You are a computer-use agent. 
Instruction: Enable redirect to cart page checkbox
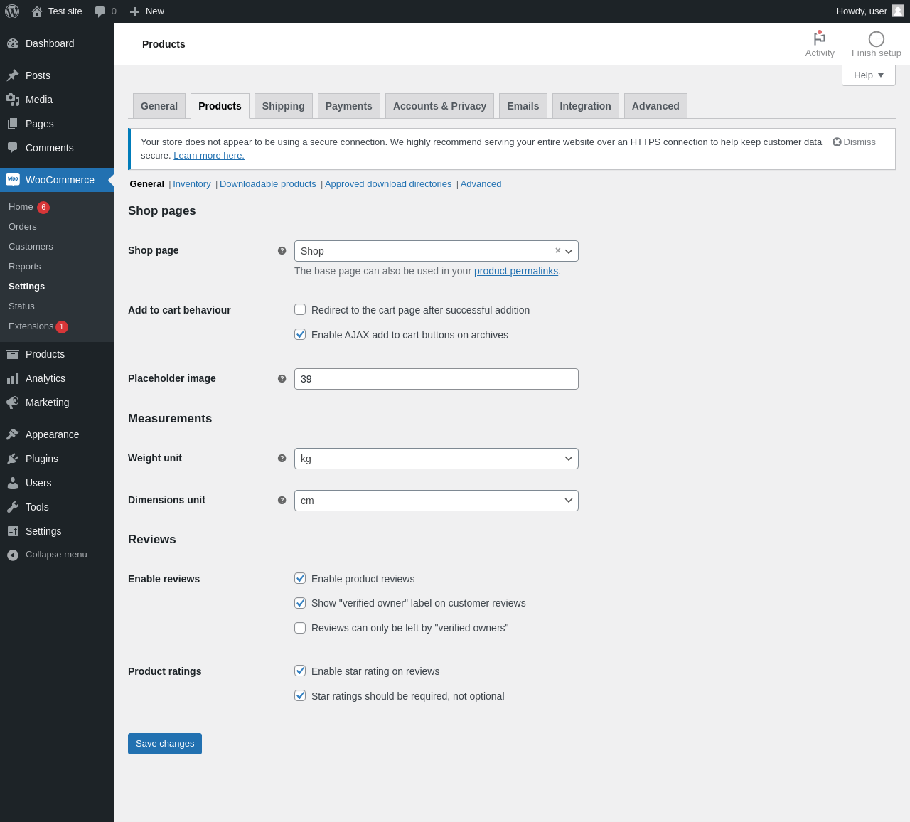pyautogui.click(x=300, y=309)
